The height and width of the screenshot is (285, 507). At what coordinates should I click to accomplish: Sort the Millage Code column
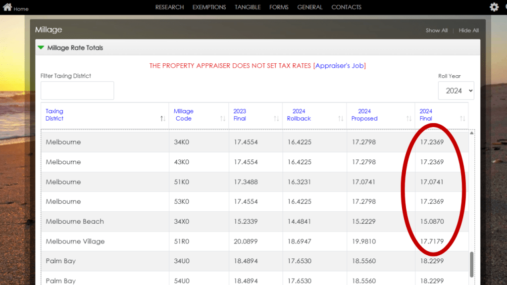tap(223, 118)
